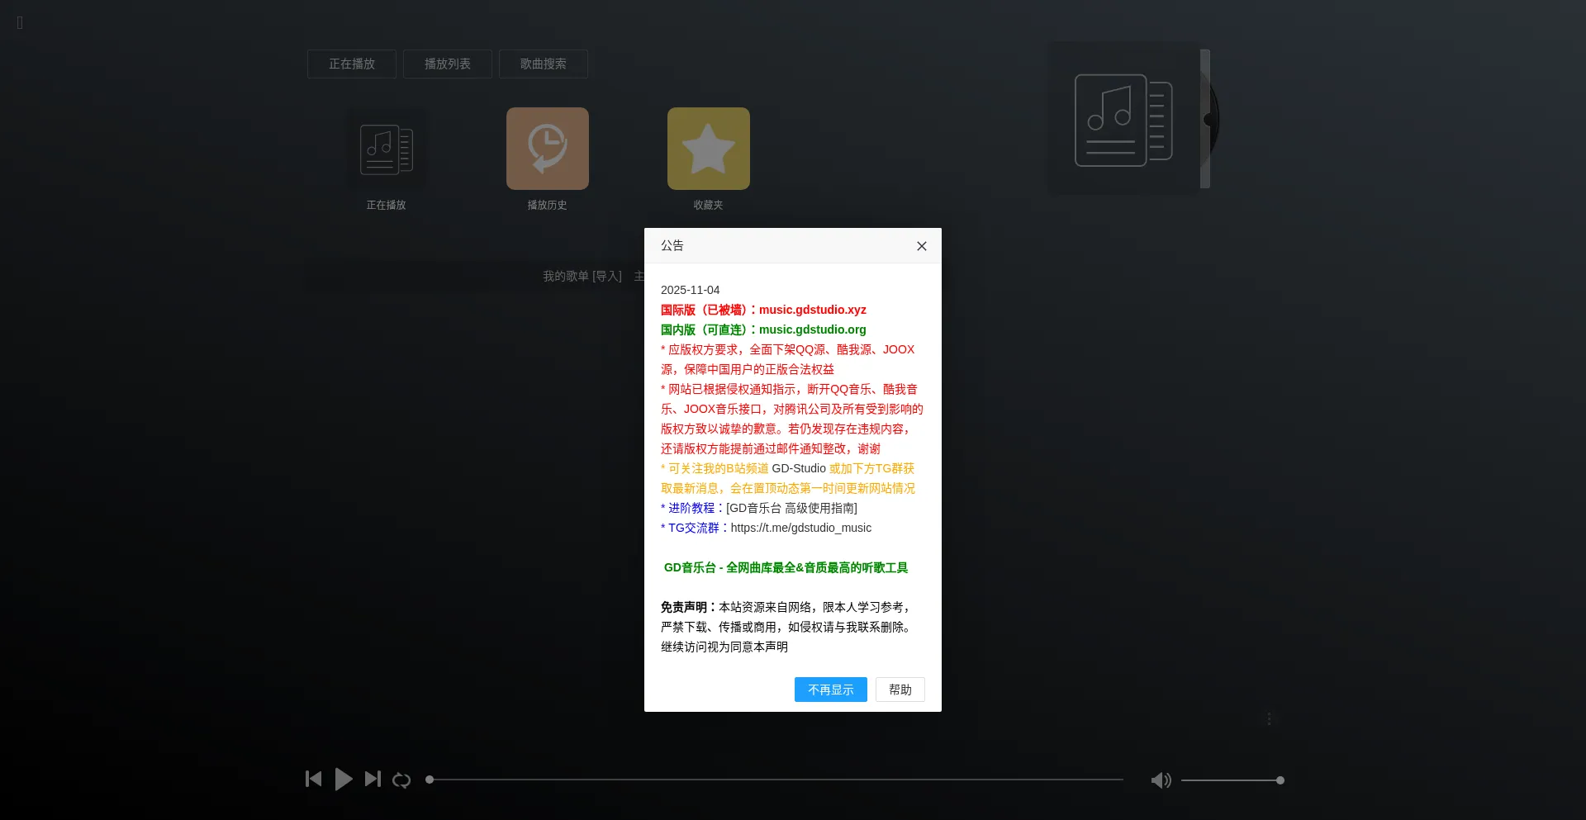The image size is (1586, 820).
Task: Close the 公告 dialog with X
Action: coord(922,246)
